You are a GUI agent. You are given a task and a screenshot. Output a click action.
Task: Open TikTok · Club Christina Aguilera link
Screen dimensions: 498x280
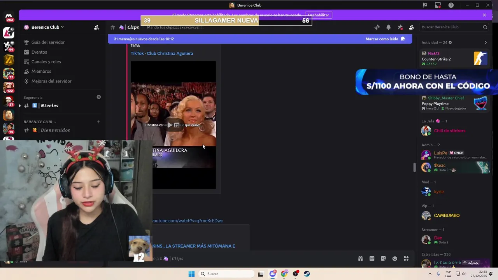[x=162, y=54]
